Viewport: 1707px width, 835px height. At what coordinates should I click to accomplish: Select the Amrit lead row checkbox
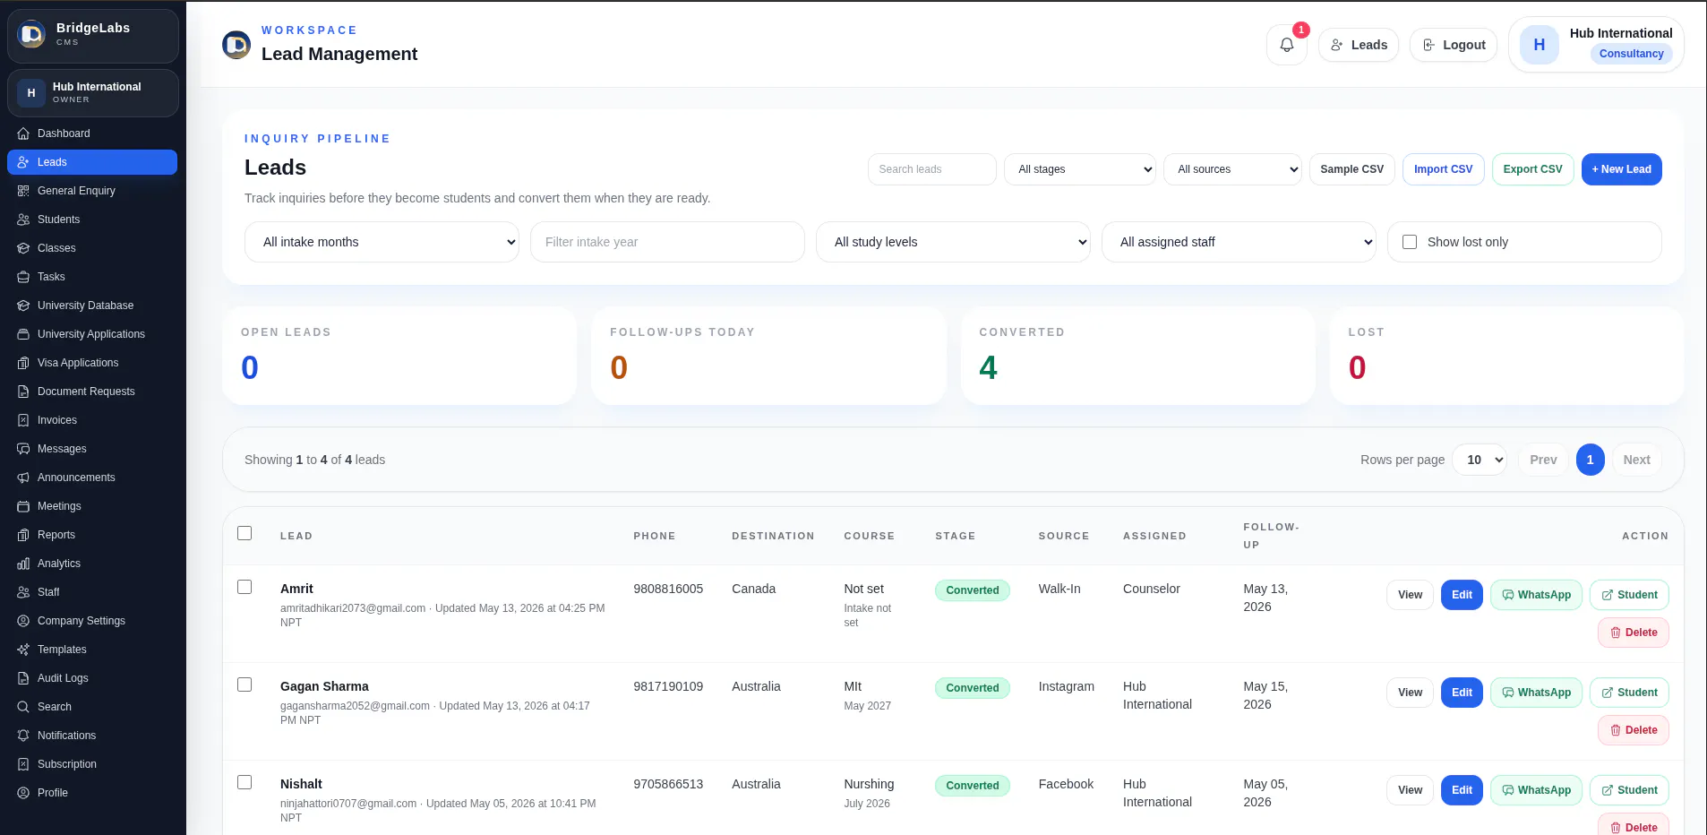(244, 587)
